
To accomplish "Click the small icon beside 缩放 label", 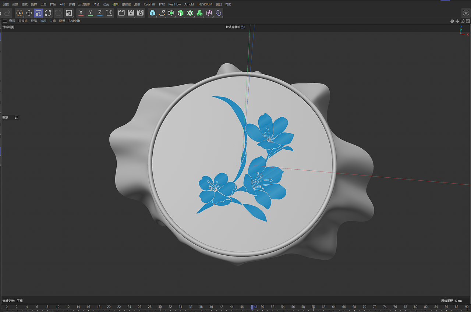I will pyautogui.click(x=17, y=117).
